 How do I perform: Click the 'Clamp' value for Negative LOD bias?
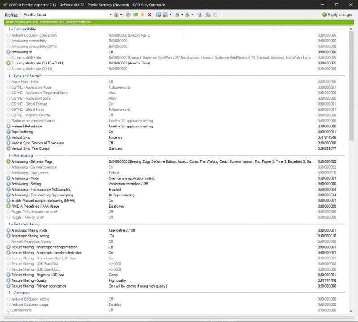(x=113, y=275)
